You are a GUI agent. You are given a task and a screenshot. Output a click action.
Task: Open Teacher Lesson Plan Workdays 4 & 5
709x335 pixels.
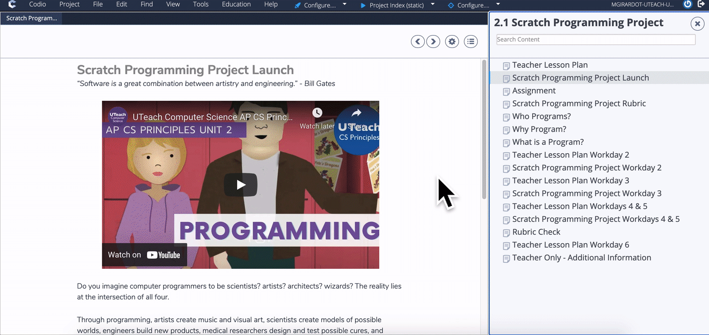[x=580, y=206]
